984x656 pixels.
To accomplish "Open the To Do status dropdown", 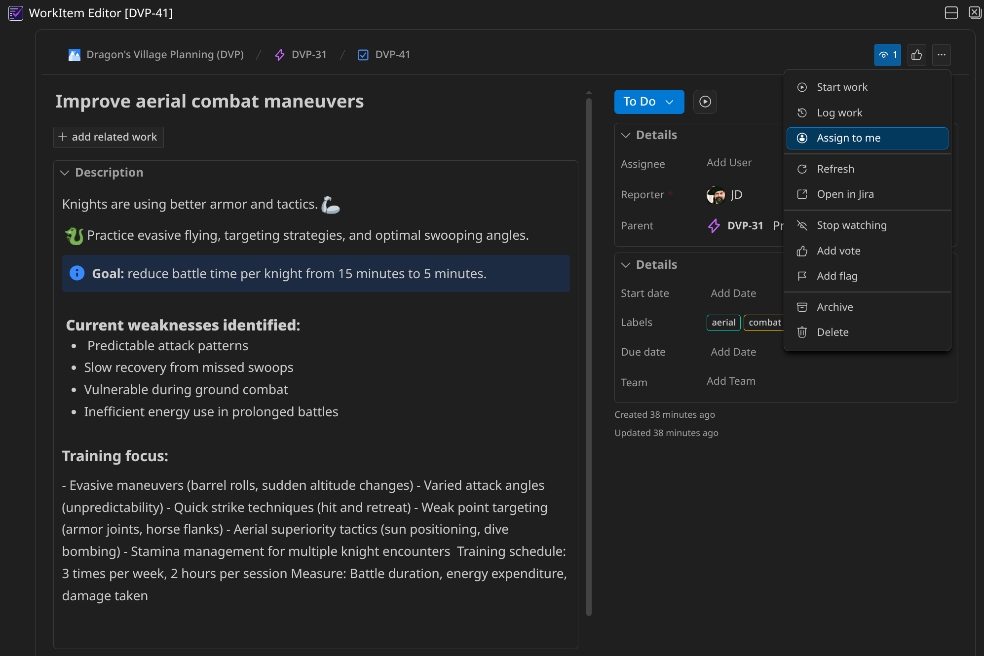I will click(649, 102).
